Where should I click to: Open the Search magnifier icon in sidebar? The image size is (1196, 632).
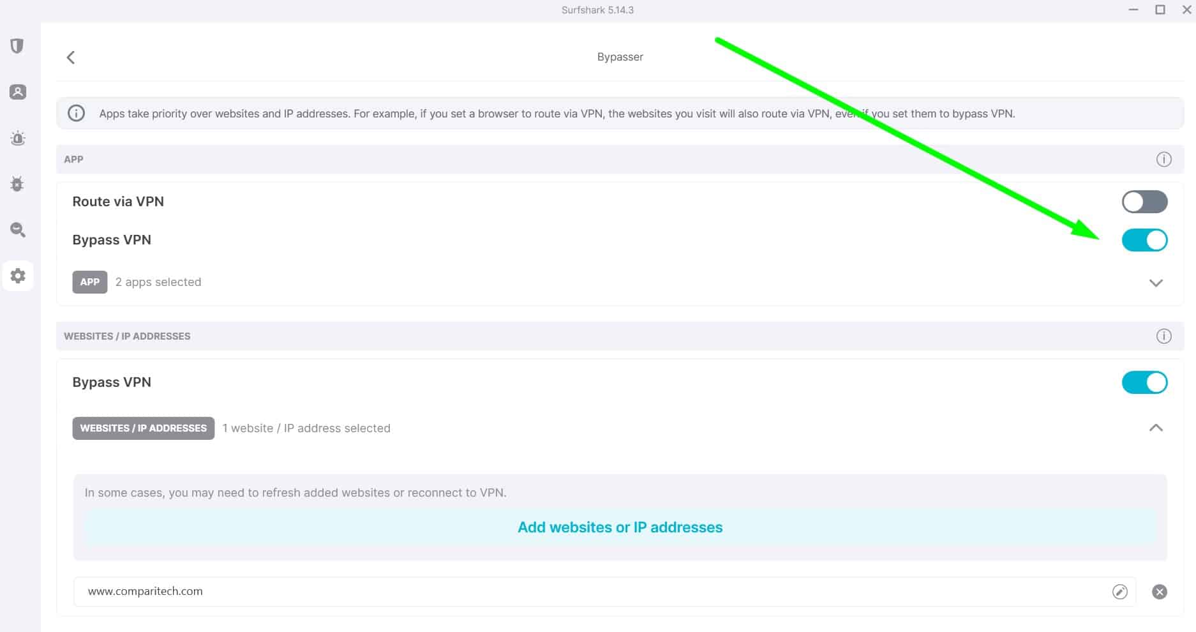point(18,230)
